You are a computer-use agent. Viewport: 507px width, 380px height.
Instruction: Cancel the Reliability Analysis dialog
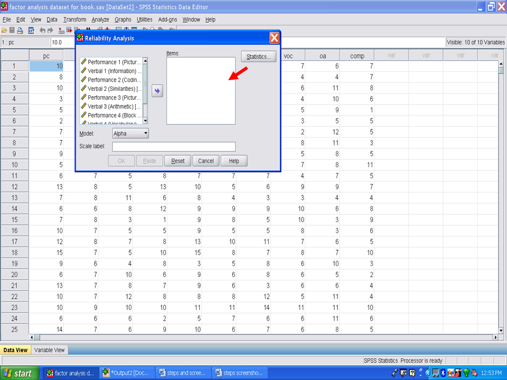(x=206, y=161)
